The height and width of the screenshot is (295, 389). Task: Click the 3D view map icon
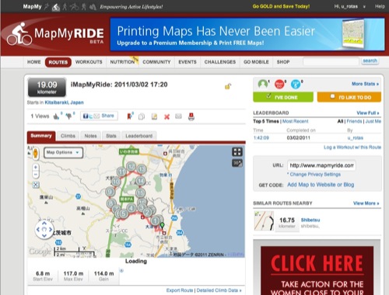pos(237,163)
